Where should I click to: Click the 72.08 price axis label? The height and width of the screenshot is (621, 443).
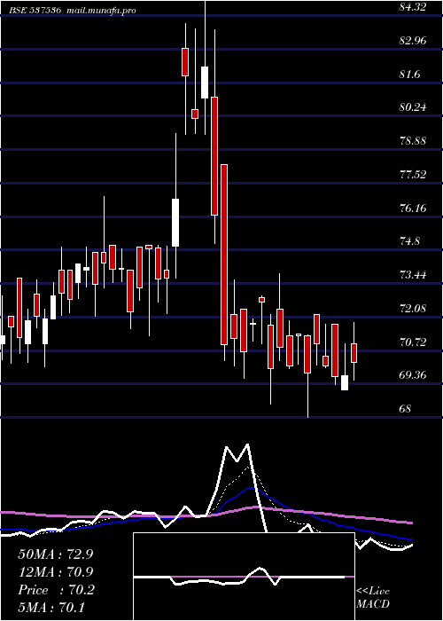click(413, 308)
